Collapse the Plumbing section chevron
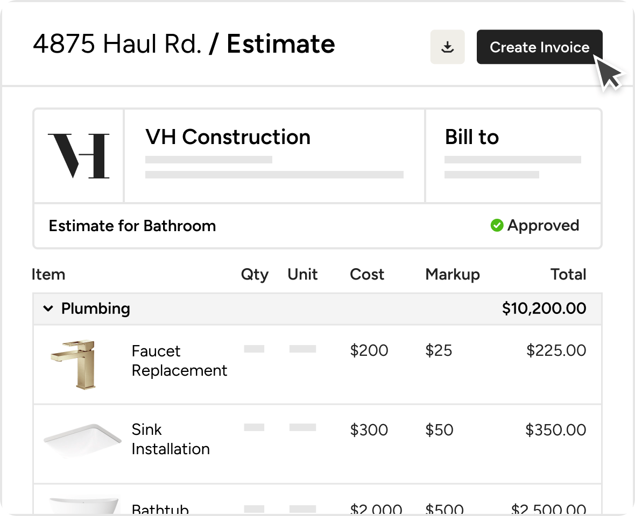This screenshot has width=635, height=516. [48, 309]
